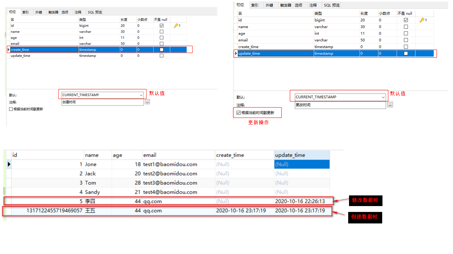Image resolution: width=453 pixels, height=254 pixels.
Task: Click ellipsis button next to 更改时间 comment
Action: point(390,105)
